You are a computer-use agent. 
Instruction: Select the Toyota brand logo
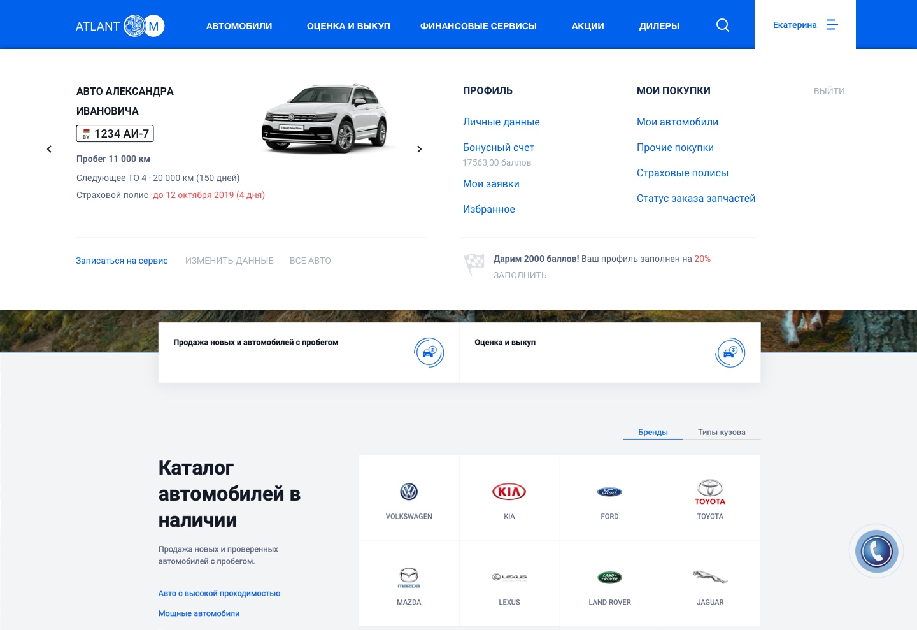[x=710, y=491]
